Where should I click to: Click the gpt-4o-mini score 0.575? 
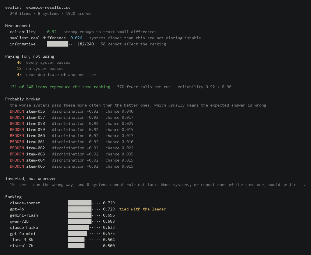click(x=109, y=233)
